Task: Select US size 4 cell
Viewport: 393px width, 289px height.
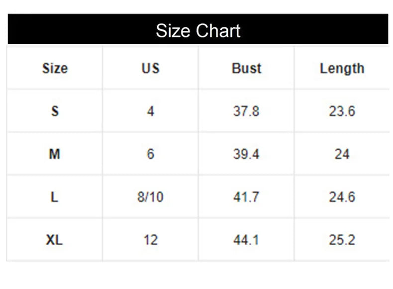Action: coord(150,111)
